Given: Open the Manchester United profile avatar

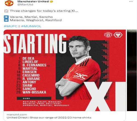Looking at the screenshot, I should click(9, 3).
